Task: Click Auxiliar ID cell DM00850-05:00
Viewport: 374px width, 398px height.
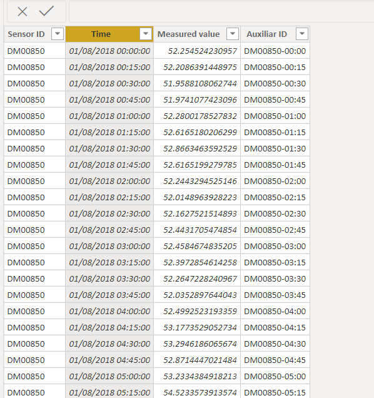Action: [x=275, y=376]
